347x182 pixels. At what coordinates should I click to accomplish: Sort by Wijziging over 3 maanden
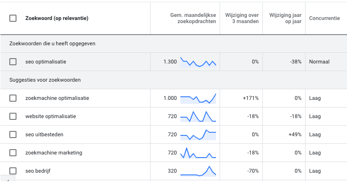coord(243,18)
